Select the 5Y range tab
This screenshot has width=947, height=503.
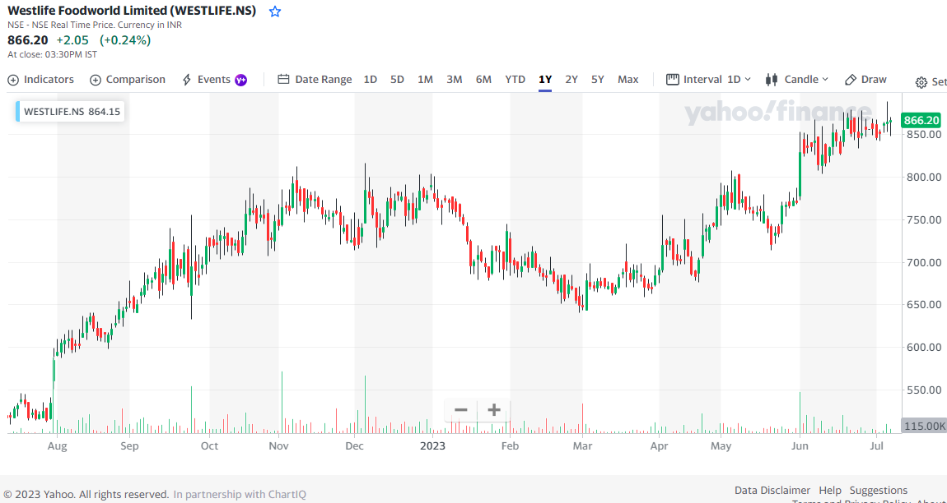click(x=597, y=80)
